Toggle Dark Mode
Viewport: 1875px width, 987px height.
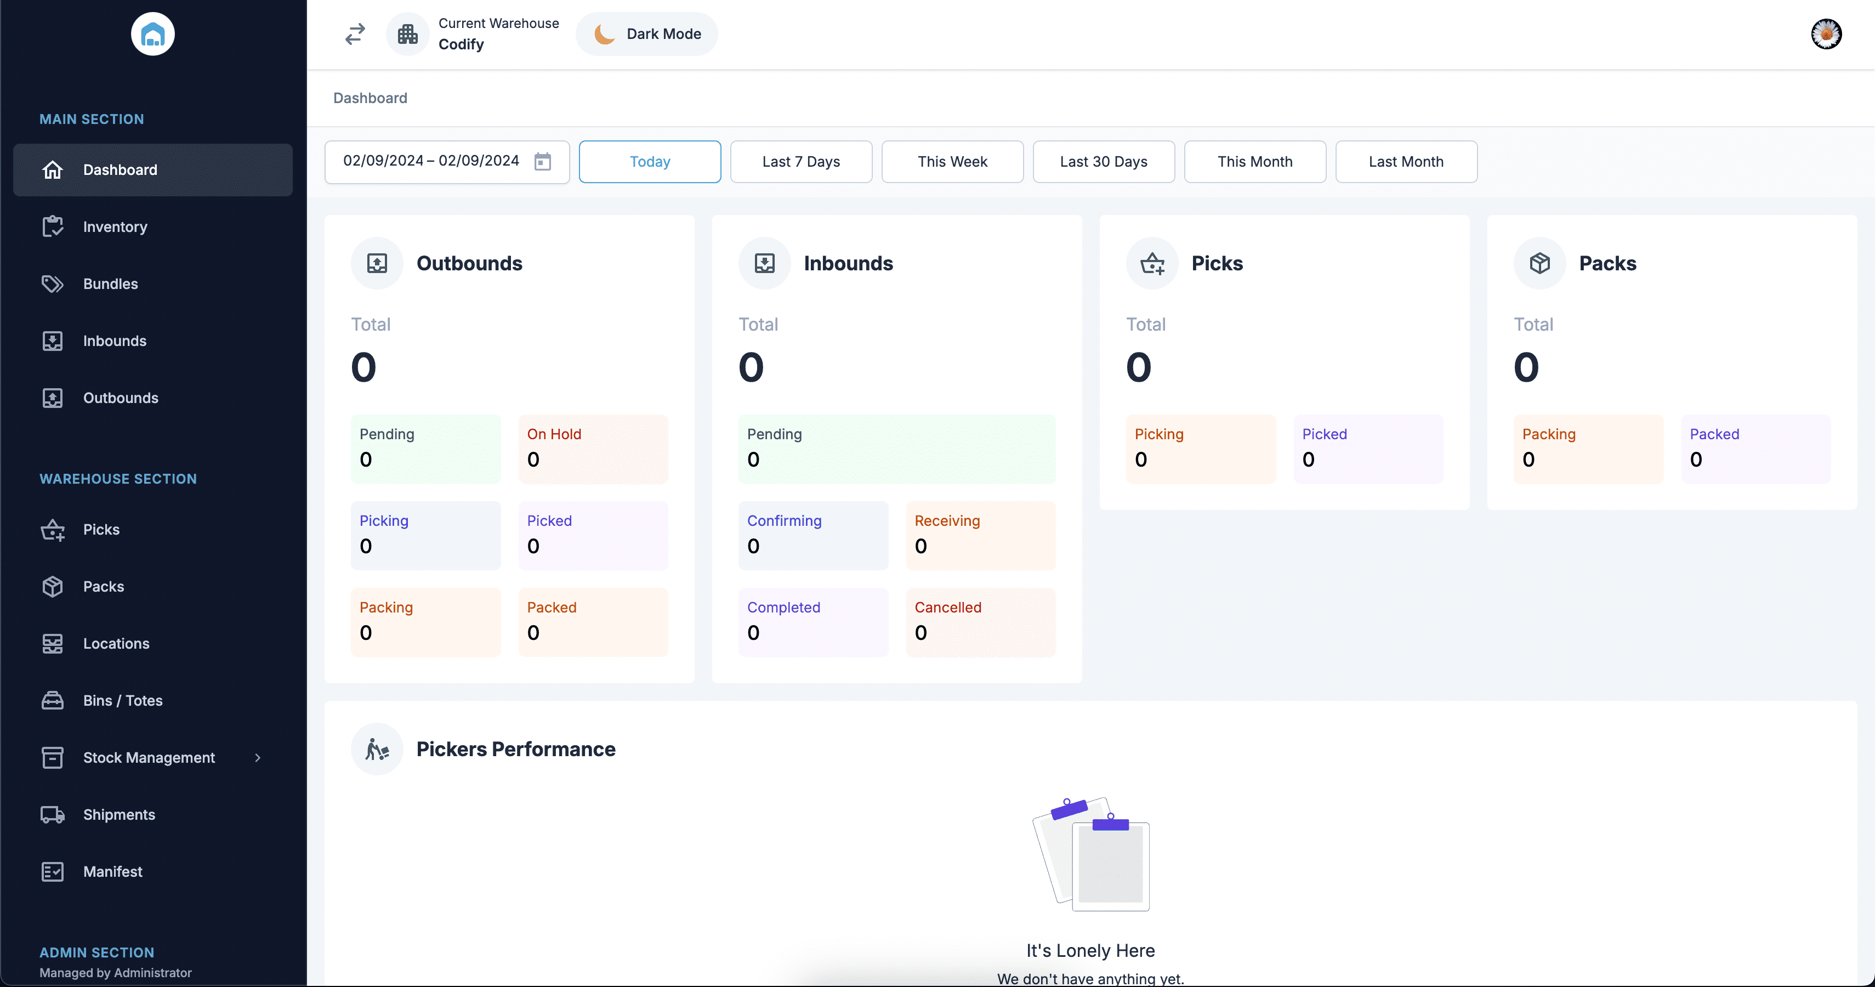646,34
